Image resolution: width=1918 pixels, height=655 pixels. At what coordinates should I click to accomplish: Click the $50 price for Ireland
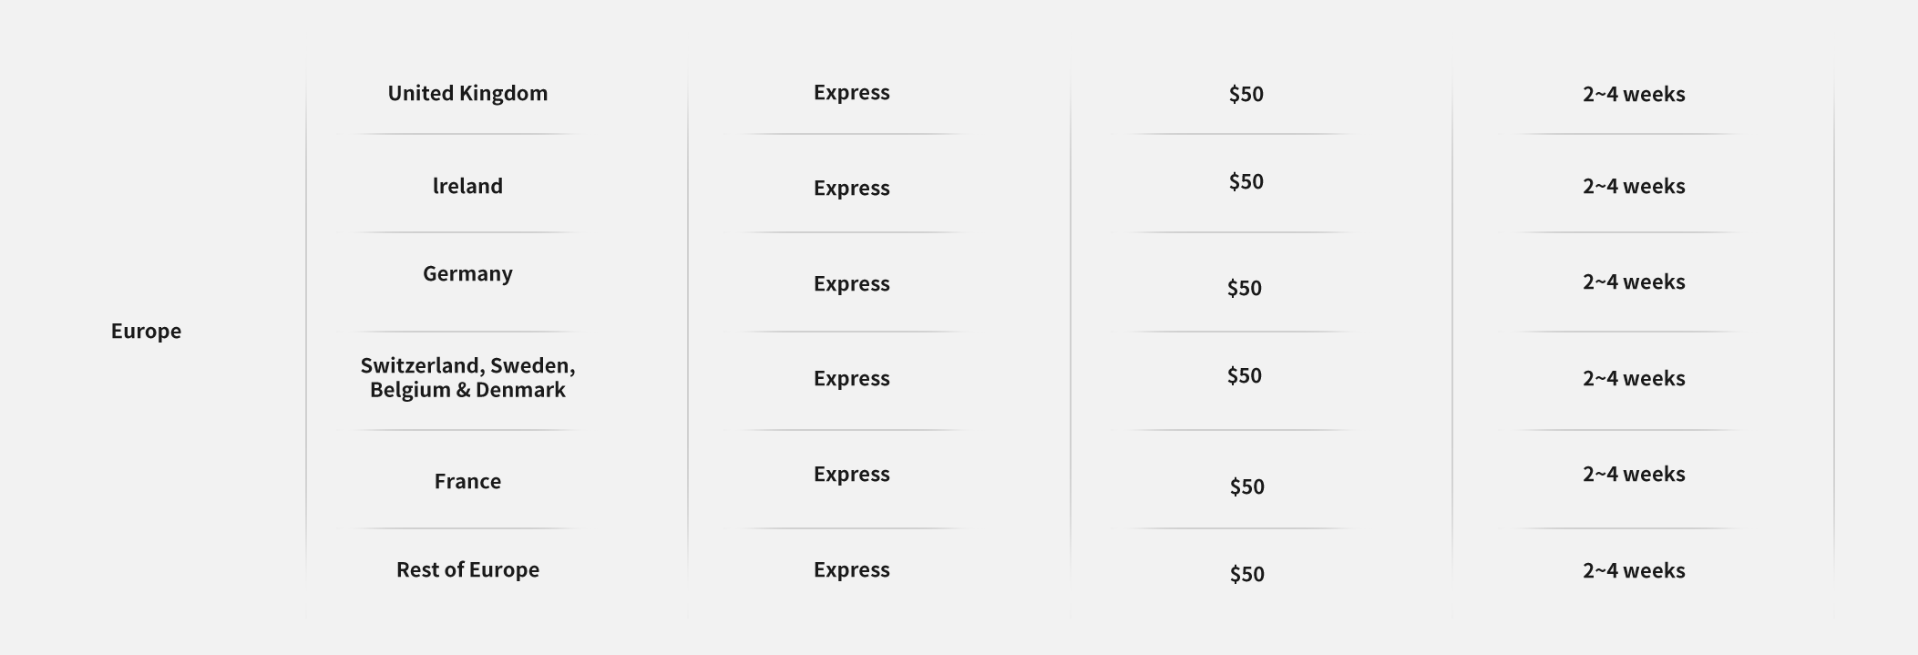[x=1246, y=181]
